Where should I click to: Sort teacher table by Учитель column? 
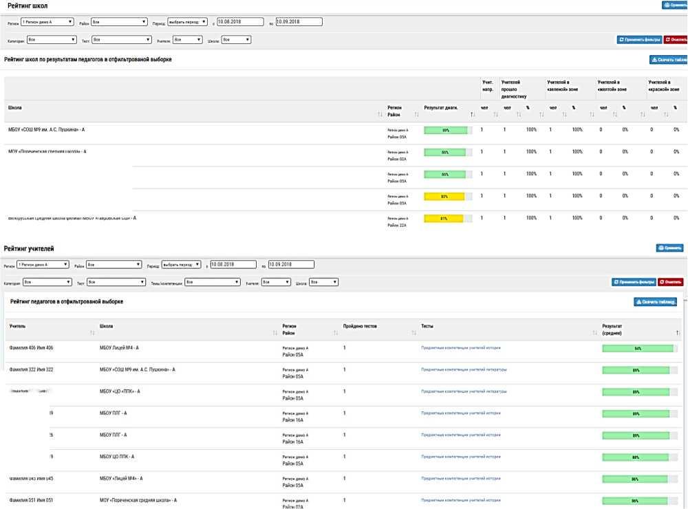click(x=92, y=333)
